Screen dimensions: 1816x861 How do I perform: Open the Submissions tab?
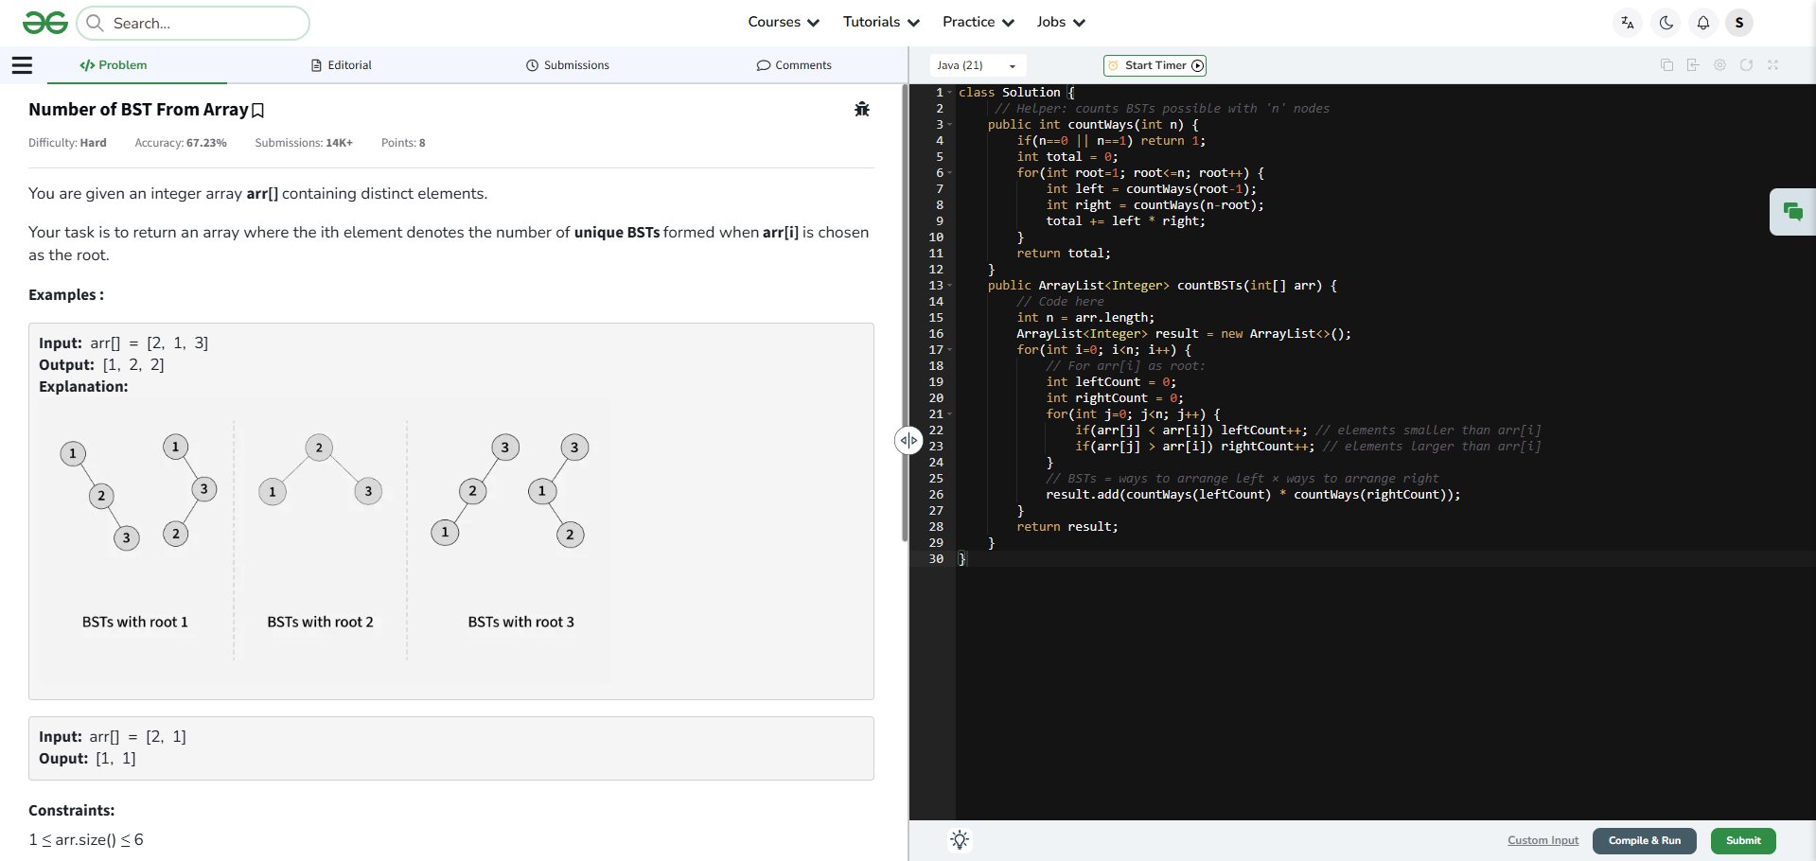point(568,65)
